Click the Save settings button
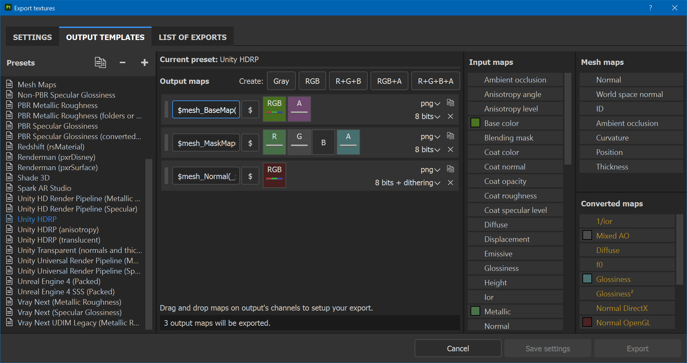 (x=548, y=348)
